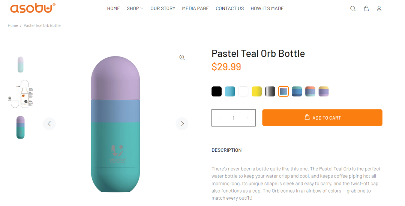The width and height of the screenshot is (405, 206).
Task: Go to the CONTACT US page
Action: [x=229, y=8]
